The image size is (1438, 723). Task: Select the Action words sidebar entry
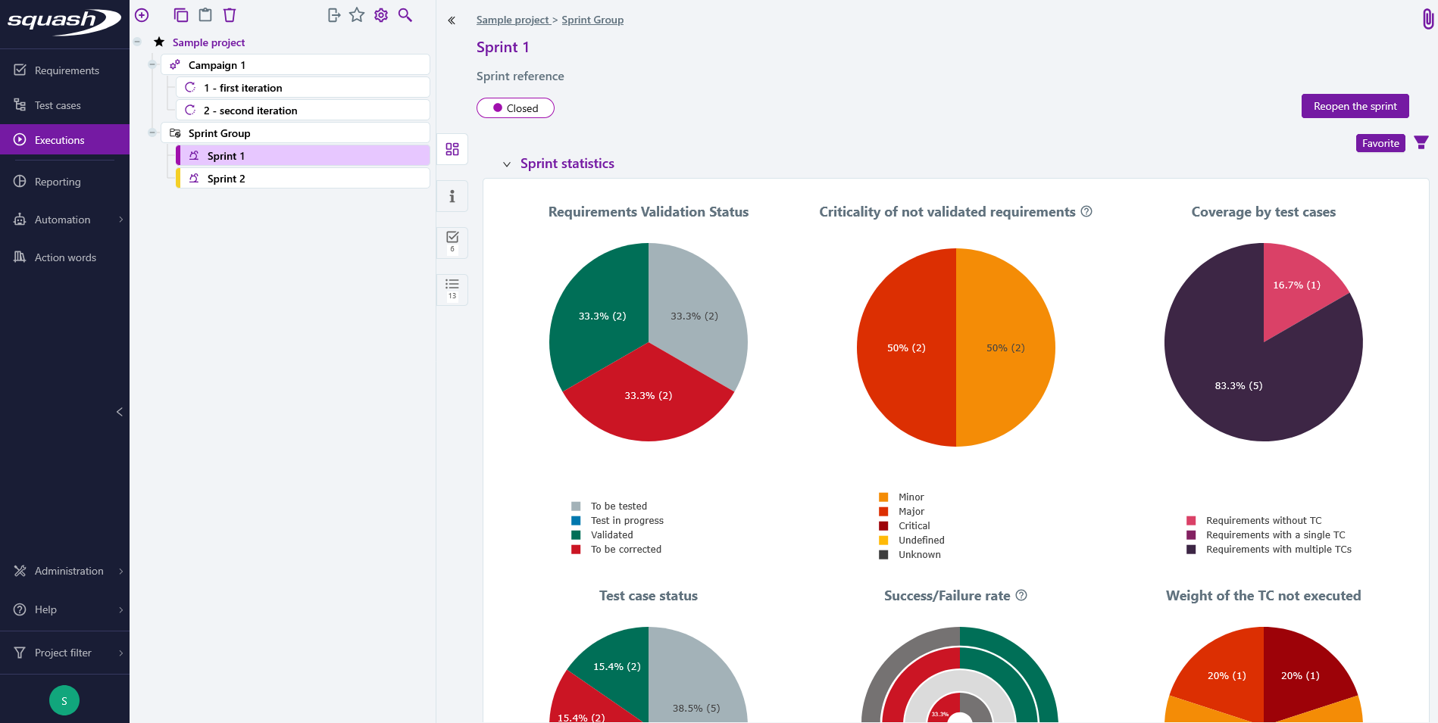coord(65,257)
